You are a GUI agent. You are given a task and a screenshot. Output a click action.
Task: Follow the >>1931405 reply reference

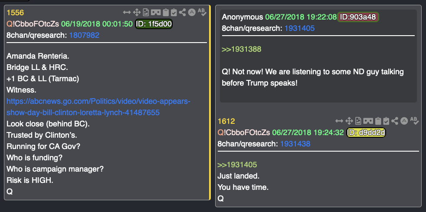pos(237,165)
